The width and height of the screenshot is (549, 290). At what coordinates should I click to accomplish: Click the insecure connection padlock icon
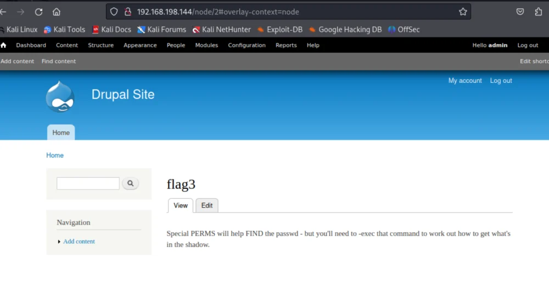[128, 12]
